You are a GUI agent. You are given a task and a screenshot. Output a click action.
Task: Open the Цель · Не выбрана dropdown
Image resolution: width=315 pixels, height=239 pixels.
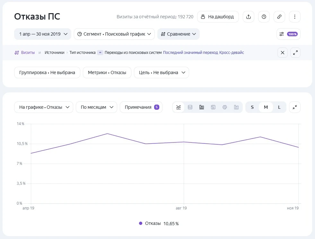pyautogui.click(x=162, y=73)
